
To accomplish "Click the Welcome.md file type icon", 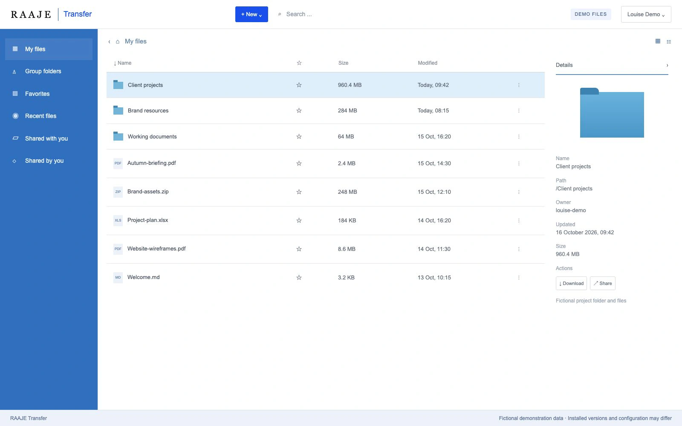I will click(118, 277).
